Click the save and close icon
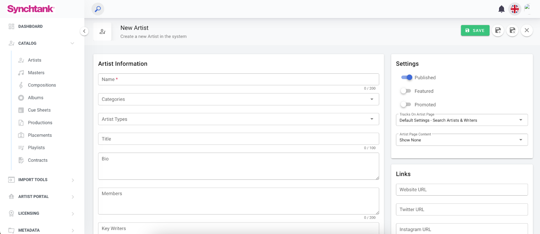This screenshot has width=540, height=234. [512, 31]
